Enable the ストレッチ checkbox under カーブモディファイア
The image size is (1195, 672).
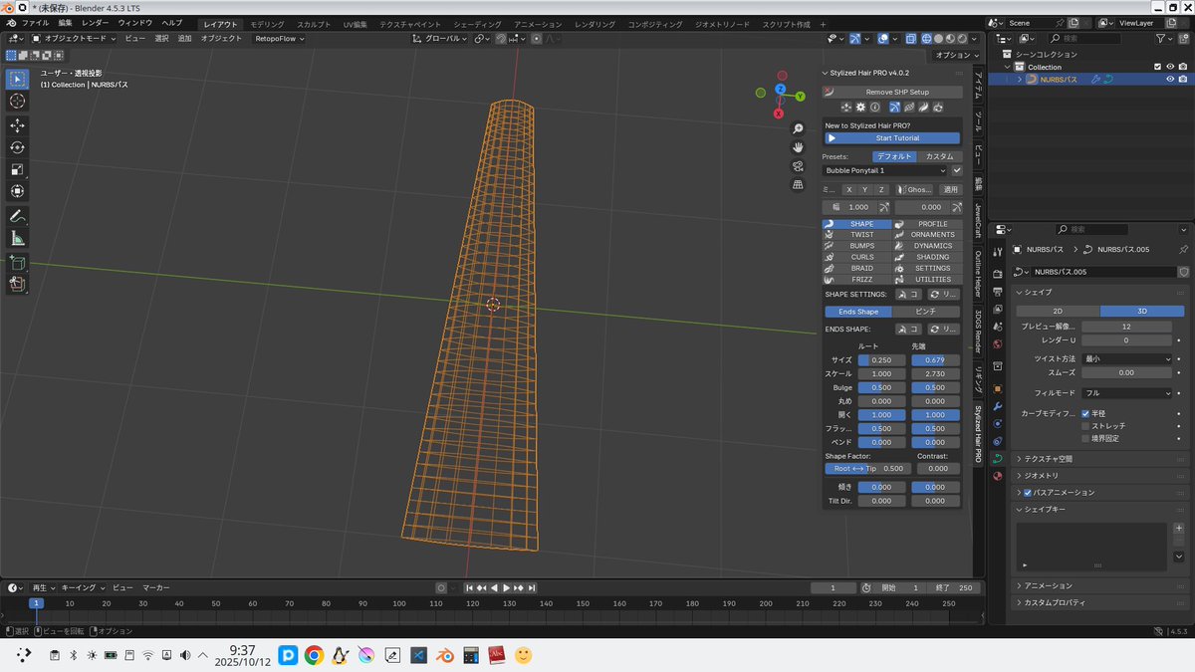(1084, 425)
